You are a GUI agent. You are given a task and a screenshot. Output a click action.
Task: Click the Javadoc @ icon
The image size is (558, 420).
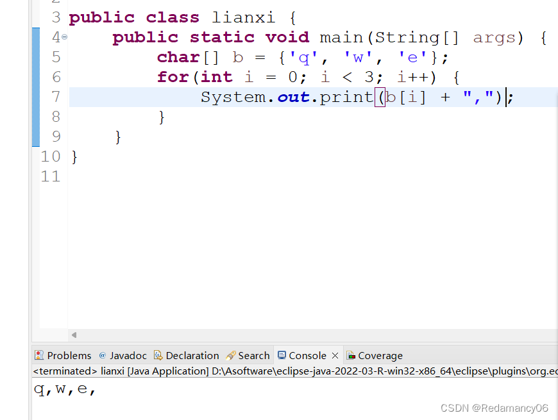tap(103, 355)
